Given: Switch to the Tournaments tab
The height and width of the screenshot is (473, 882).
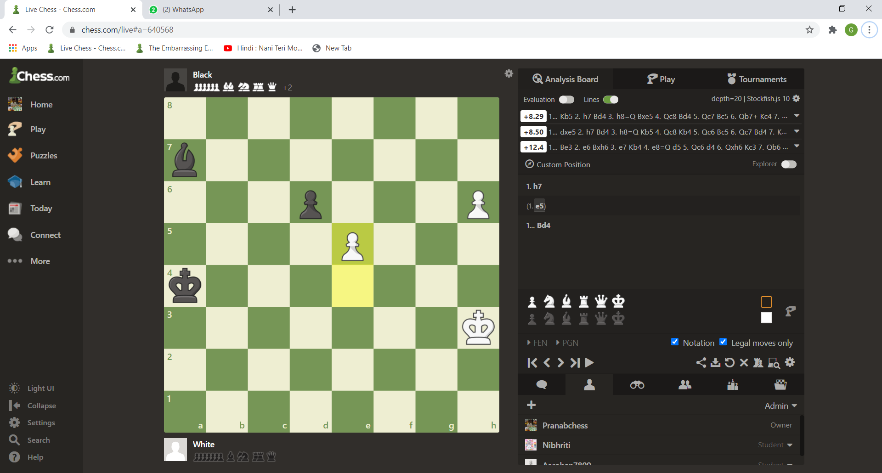Looking at the screenshot, I should [x=756, y=79].
